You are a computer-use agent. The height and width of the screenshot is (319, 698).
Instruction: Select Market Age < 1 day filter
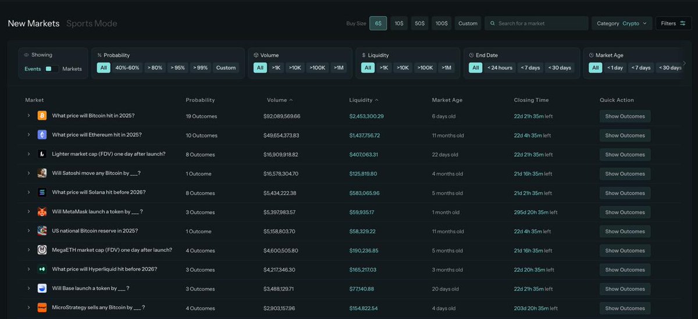click(x=615, y=67)
